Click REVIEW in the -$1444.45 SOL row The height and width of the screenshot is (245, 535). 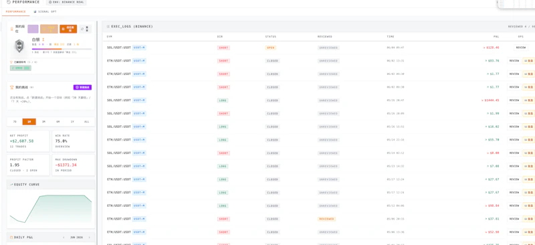coord(514,100)
